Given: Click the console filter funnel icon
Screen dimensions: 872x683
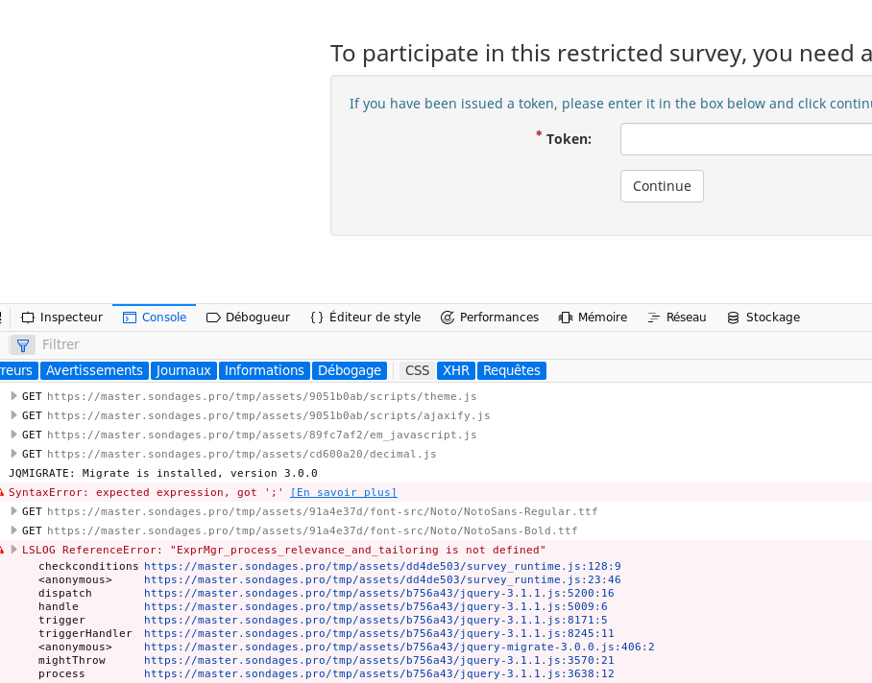Looking at the screenshot, I should [23, 344].
